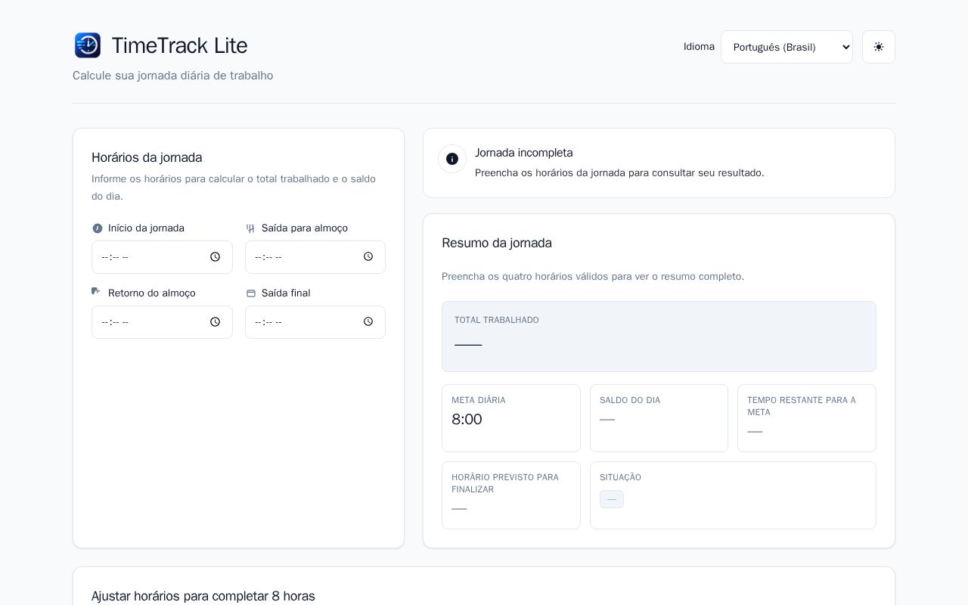Click the fork icon beside Saída para almoço
Viewport: 968px width, 605px height.
250,228
